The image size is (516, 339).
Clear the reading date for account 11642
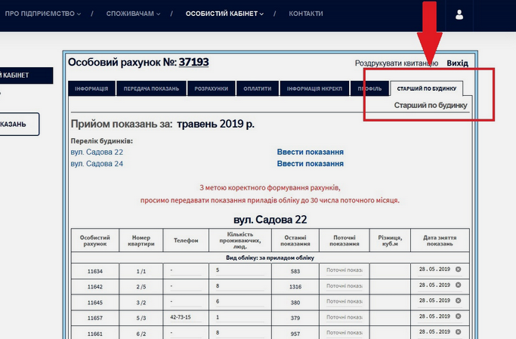[458, 286]
